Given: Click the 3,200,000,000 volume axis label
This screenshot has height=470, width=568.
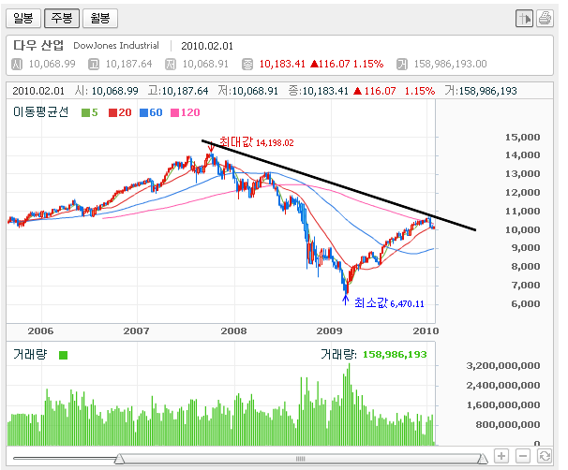Looking at the screenshot, I should (503, 366).
